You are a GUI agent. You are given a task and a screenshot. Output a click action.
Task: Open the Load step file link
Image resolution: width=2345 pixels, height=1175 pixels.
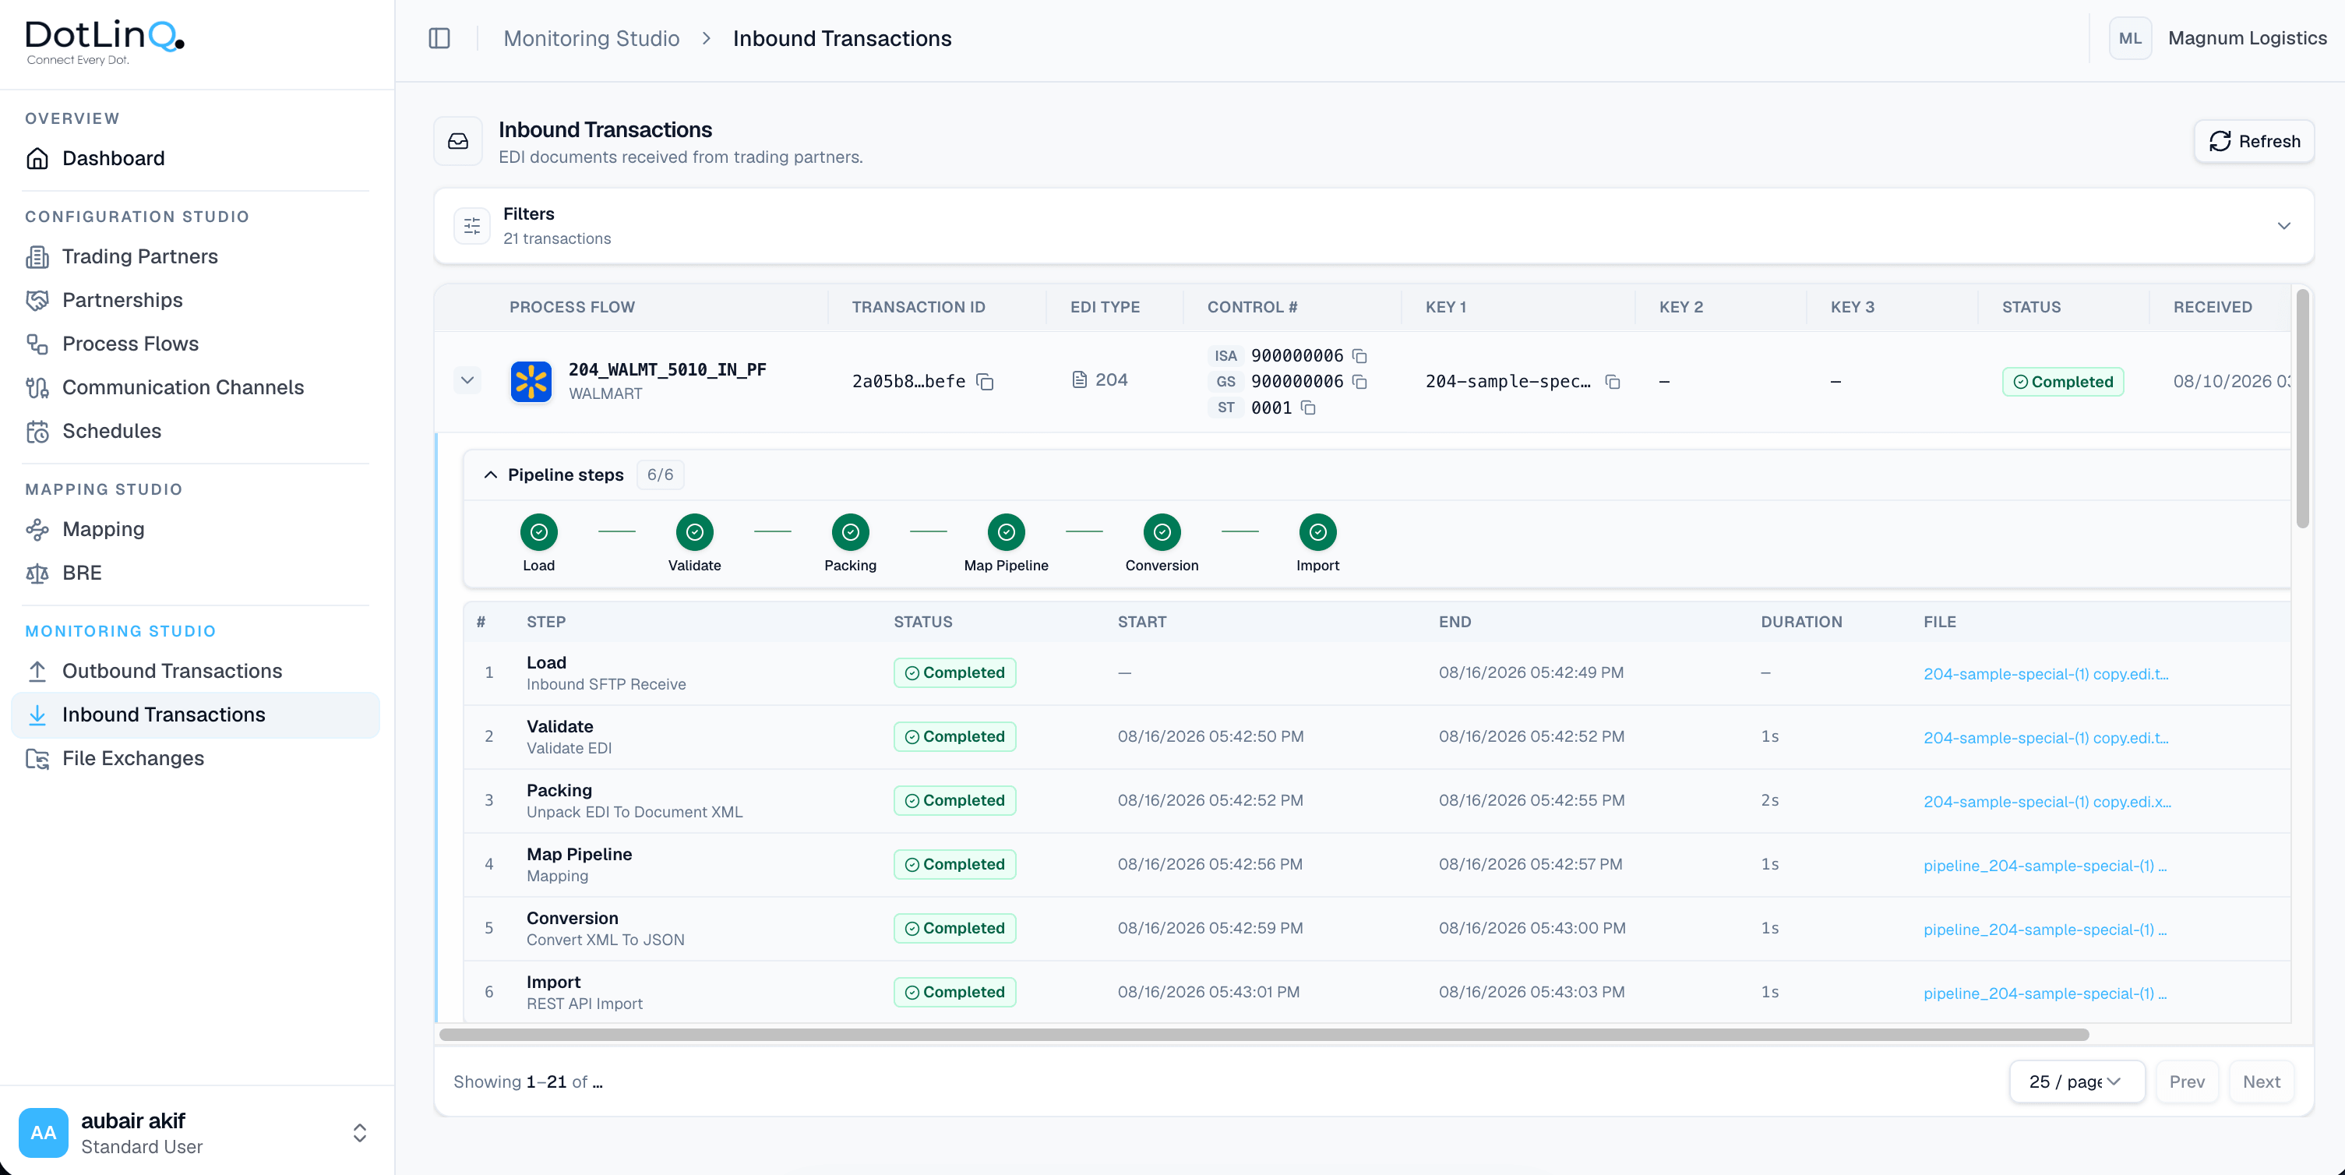[2046, 673]
